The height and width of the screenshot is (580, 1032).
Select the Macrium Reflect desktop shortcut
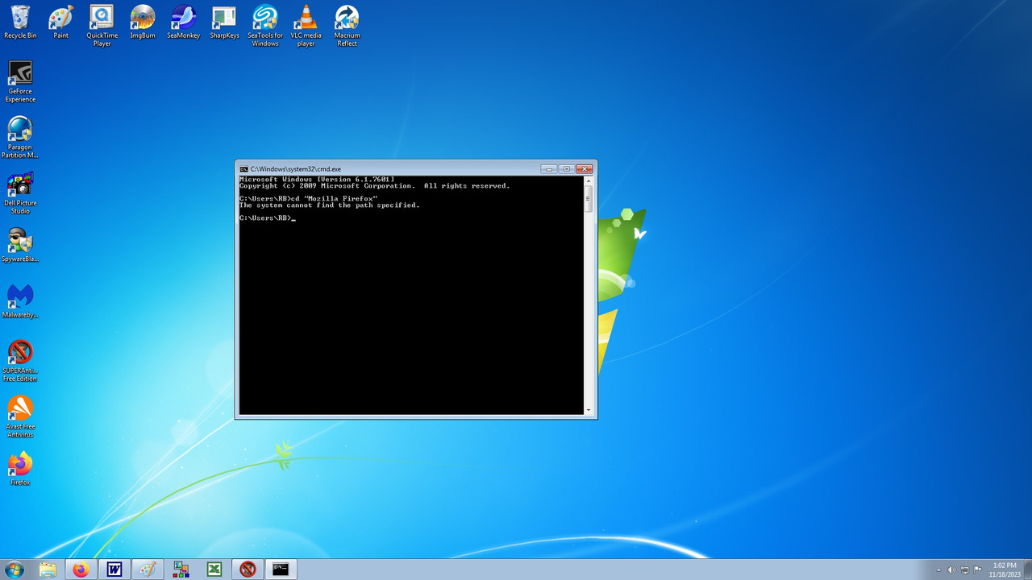[347, 26]
